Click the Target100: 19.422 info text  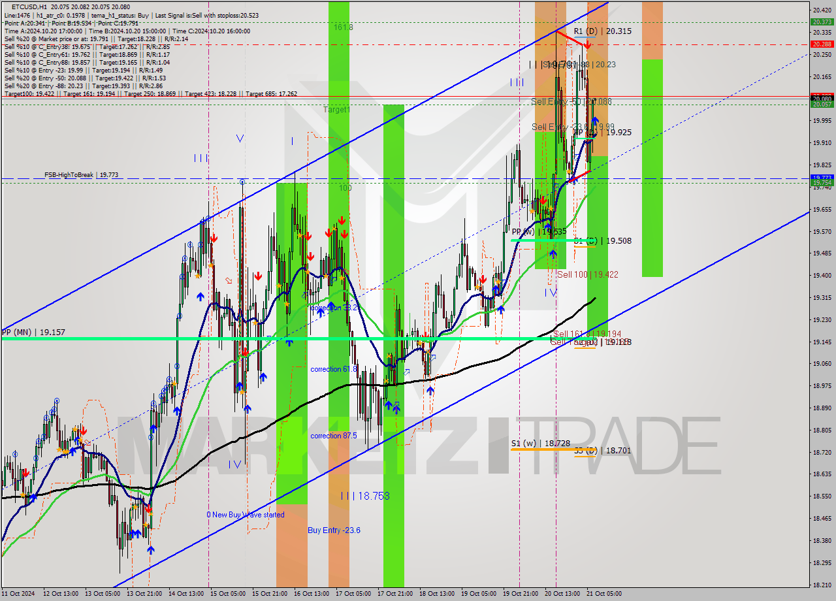click(29, 93)
